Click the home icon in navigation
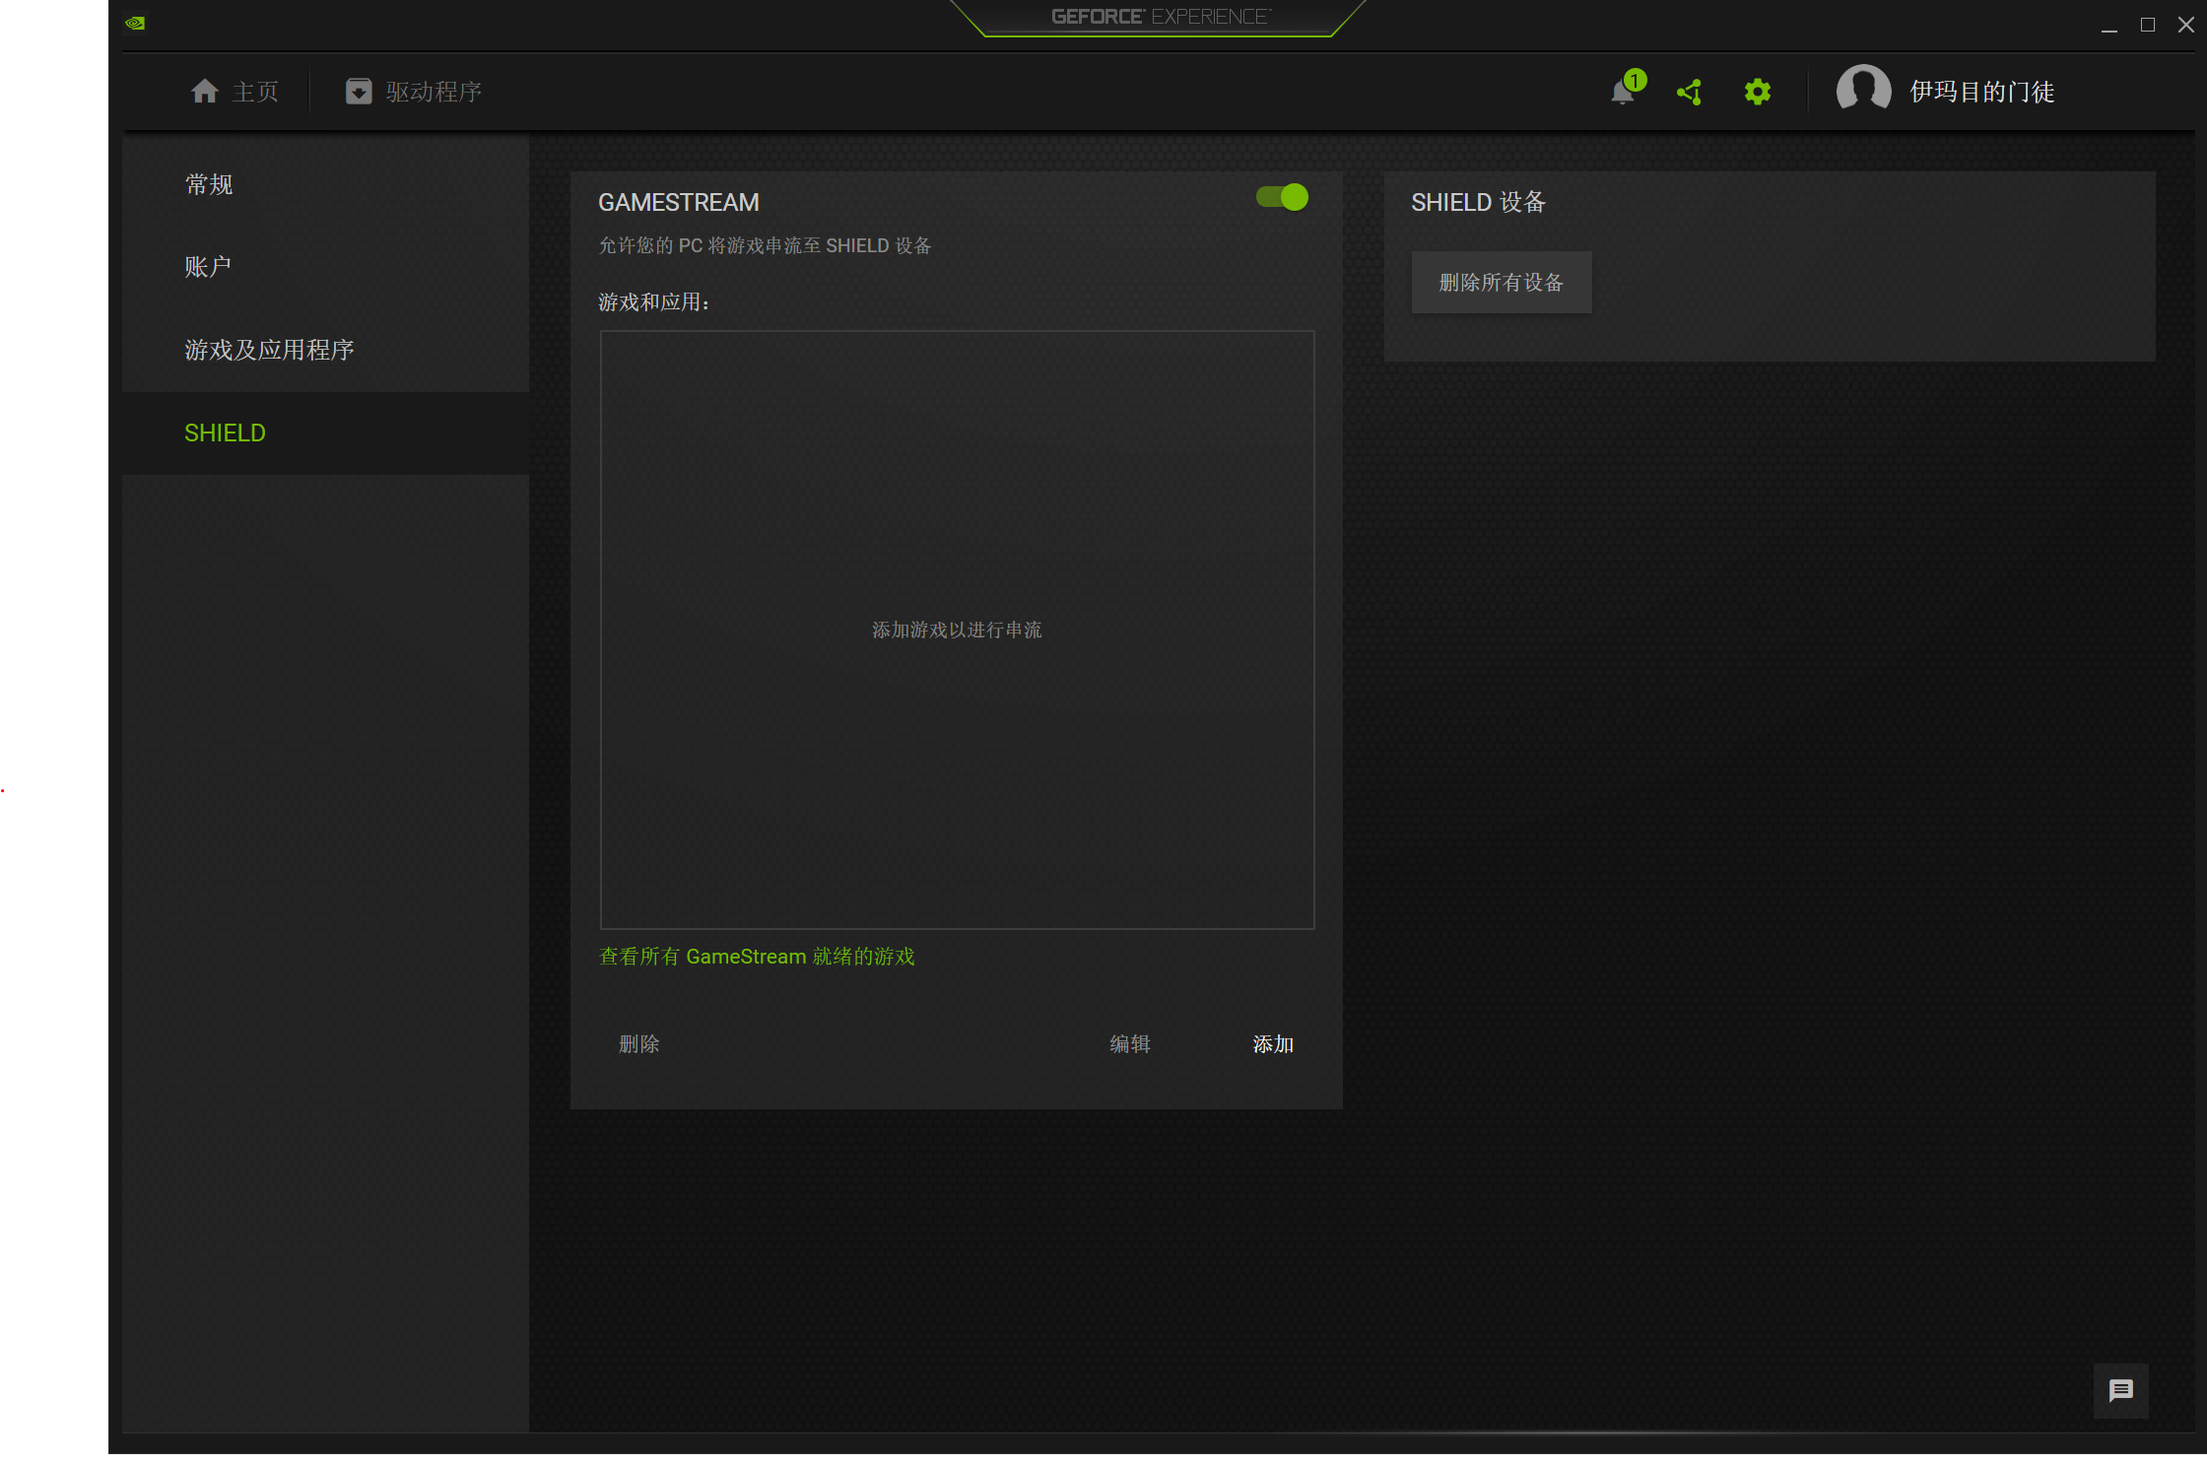 205,92
